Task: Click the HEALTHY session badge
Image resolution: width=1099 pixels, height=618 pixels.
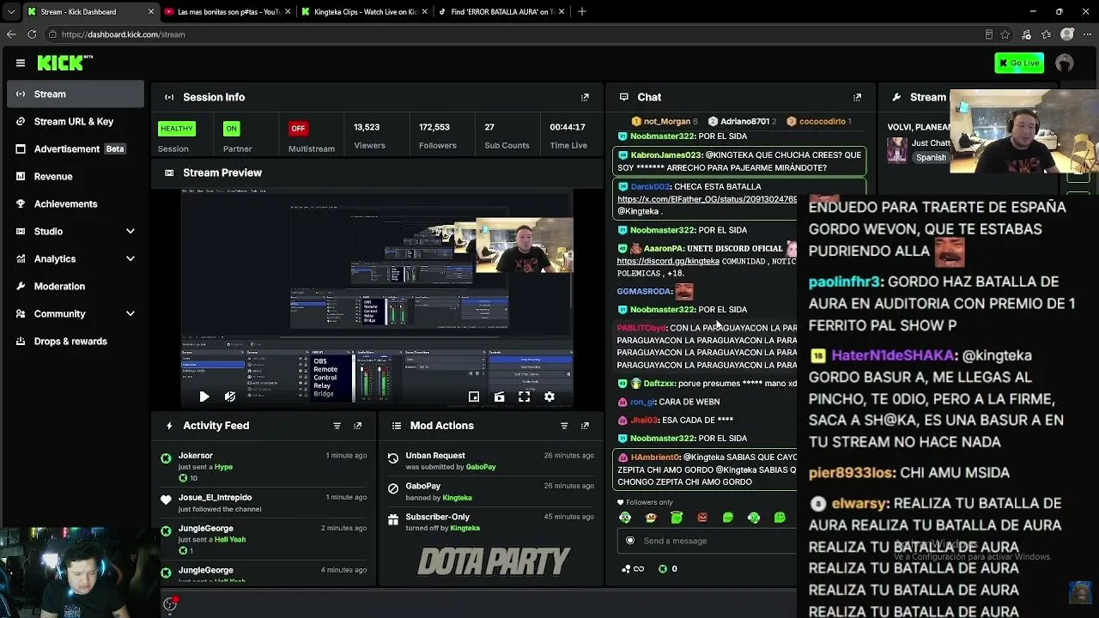Action: [176, 129]
